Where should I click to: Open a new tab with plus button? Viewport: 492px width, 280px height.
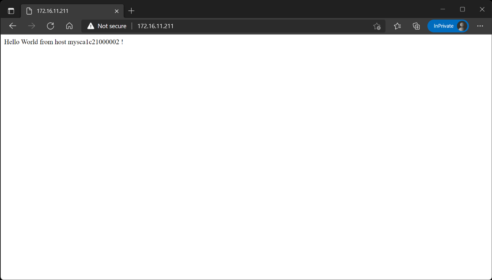coord(131,11)
